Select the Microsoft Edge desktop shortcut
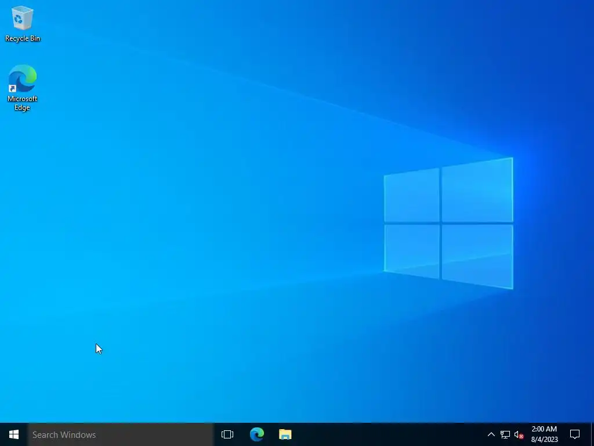Image resolution: width=594 pixels, height=446 pixels. tap(23, 88)
